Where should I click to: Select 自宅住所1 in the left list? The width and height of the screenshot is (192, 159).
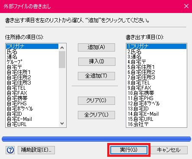(x=32, y=72)
